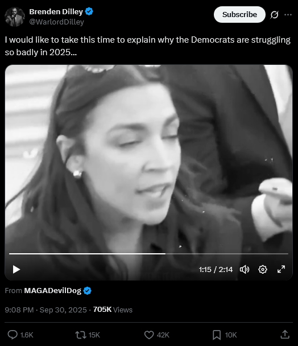
Task: Repost this post via retweet icon
Action: coord(81,335)
